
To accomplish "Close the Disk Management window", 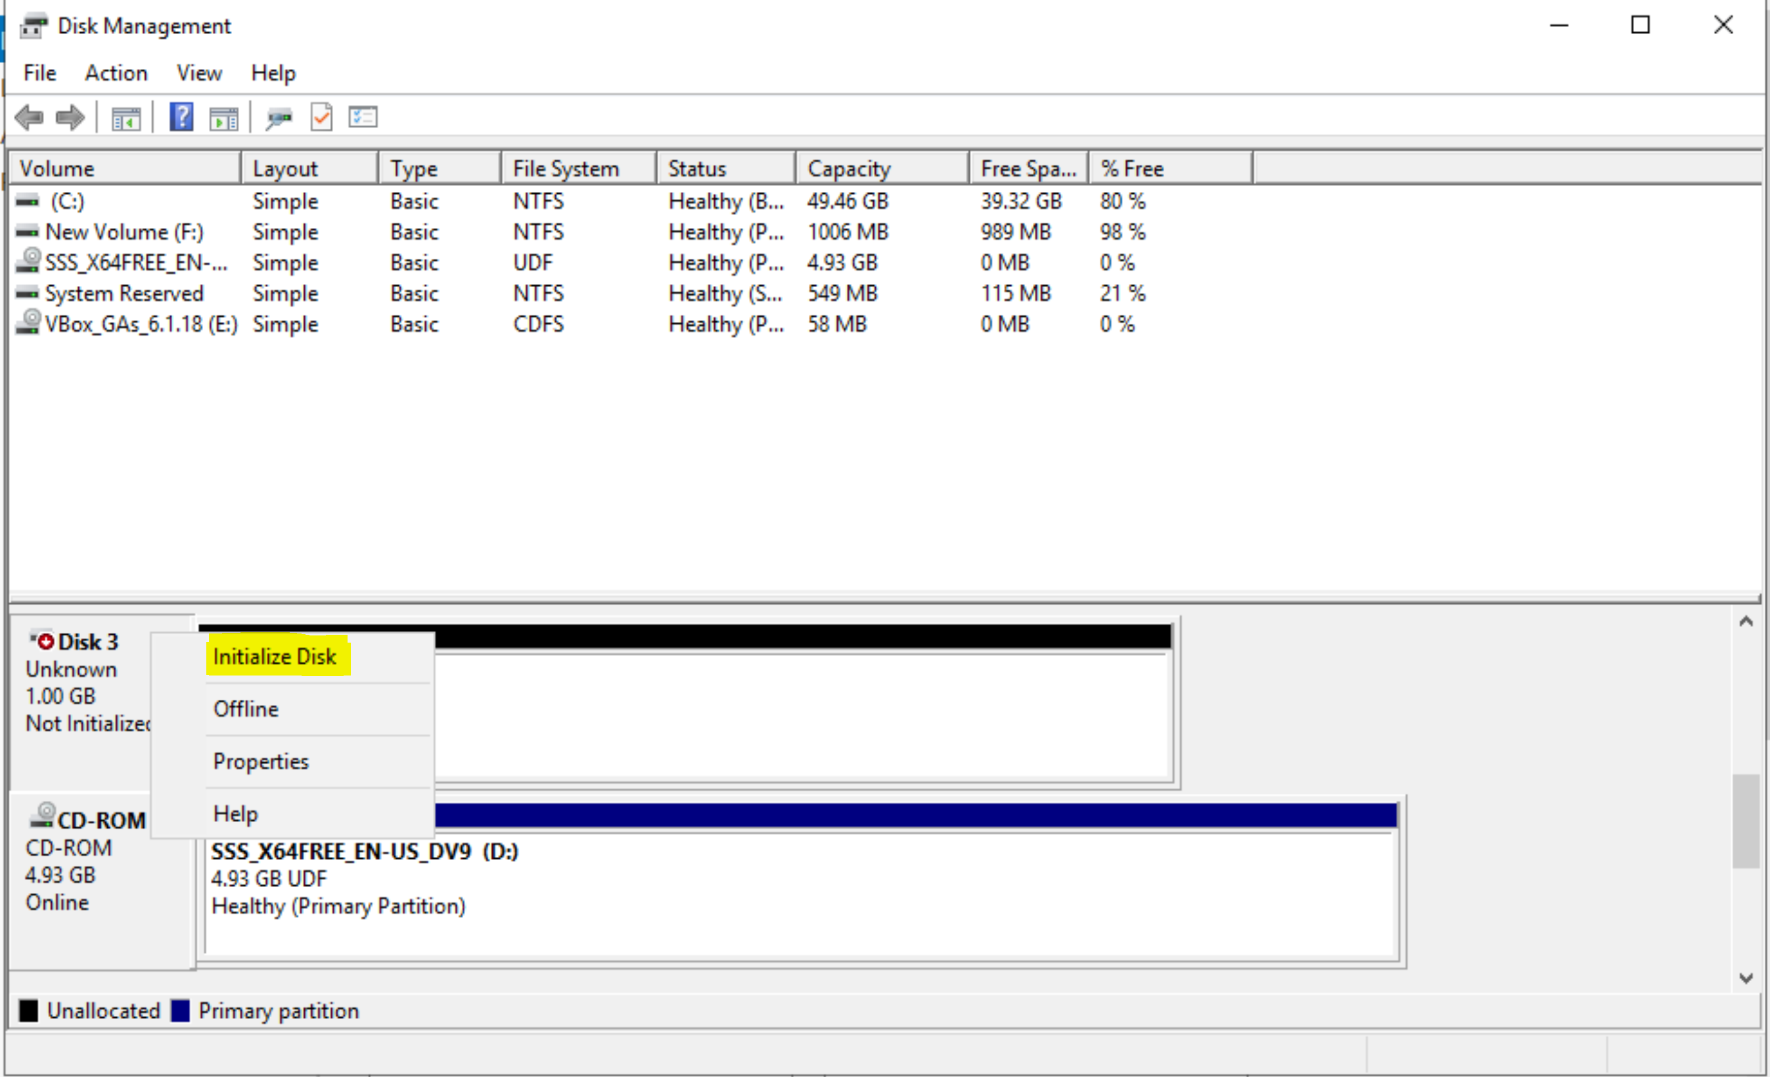I will click(1723, 26).
